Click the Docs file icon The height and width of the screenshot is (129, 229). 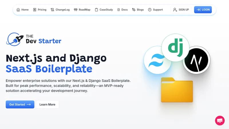coord(119,10)
